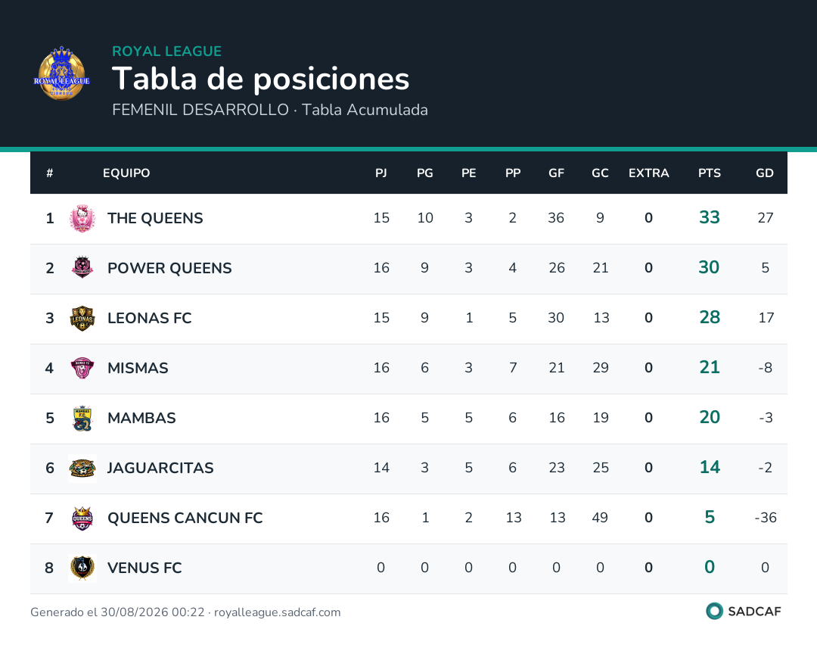Click the Venus FC laurel badge
The image size is (817, 651).
coord(82,568)
